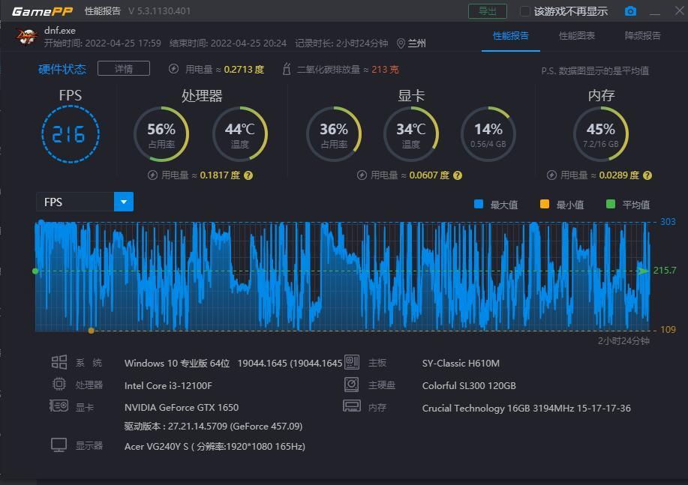Click the monitor icon next to 显示器
This screenshot has height=485, width=688.
[59, 445]
